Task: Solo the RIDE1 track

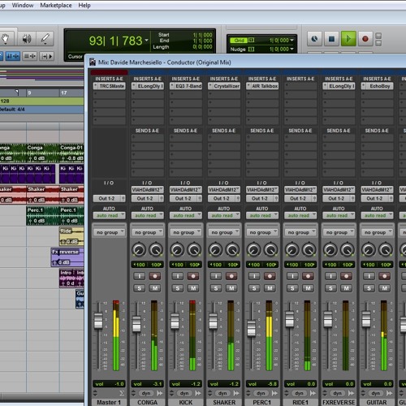Action: [x=292, y=288]
